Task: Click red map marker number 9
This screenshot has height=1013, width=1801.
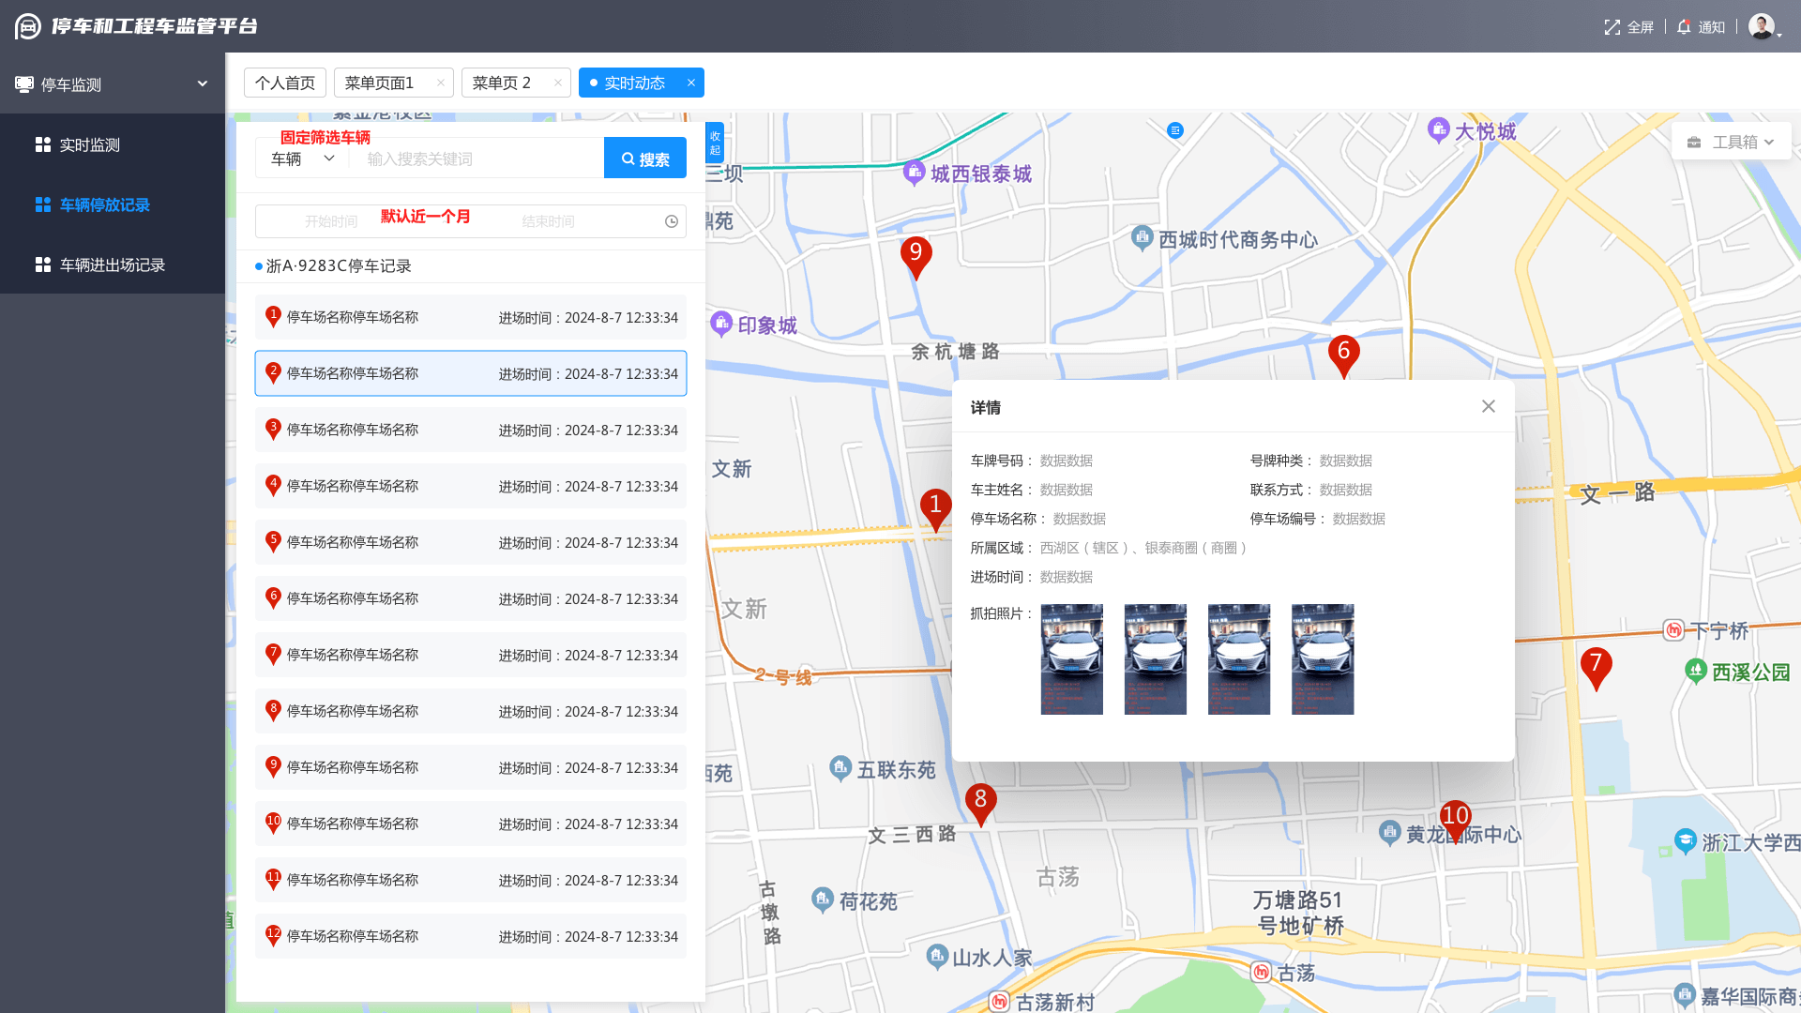Action: (916, 254)
